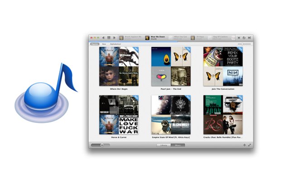283x178 pixels.
Task: Enter fullscreen with the arrows icon
Action: 249,145
